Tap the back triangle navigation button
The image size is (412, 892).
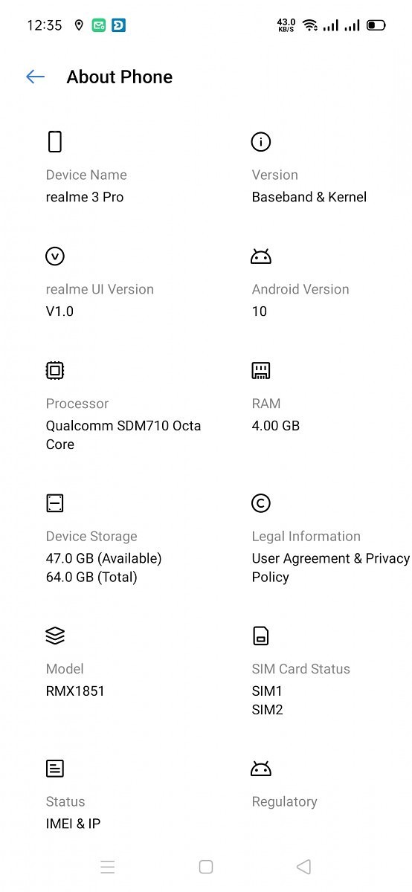click(303, 867)
